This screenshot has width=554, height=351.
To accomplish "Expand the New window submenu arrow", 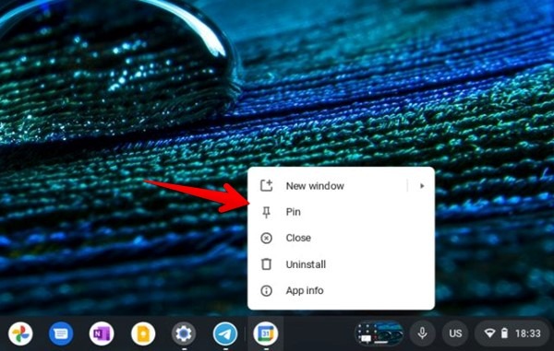I will click(x=422, y=186).
